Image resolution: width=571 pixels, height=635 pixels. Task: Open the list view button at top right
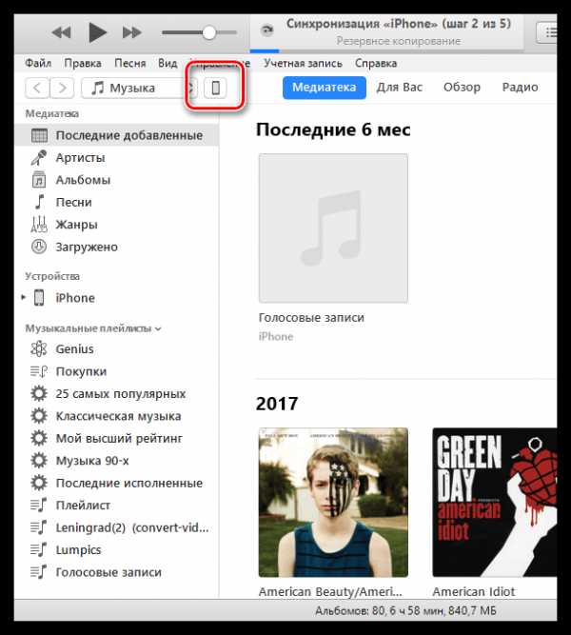pos(547,32)
